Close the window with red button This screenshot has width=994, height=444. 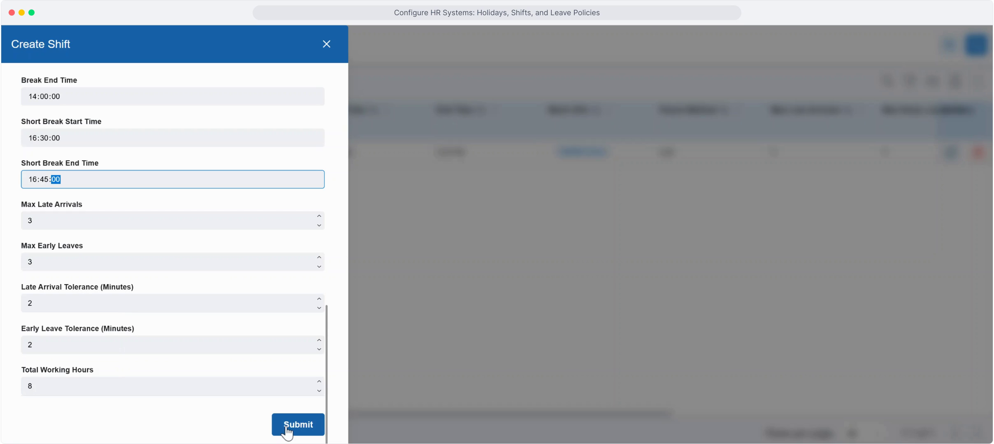pyautogui.click(x=12, y=13)
